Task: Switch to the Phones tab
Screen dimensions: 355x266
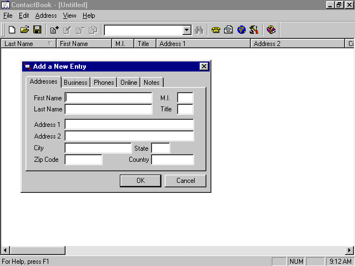Action: [104, 83]
